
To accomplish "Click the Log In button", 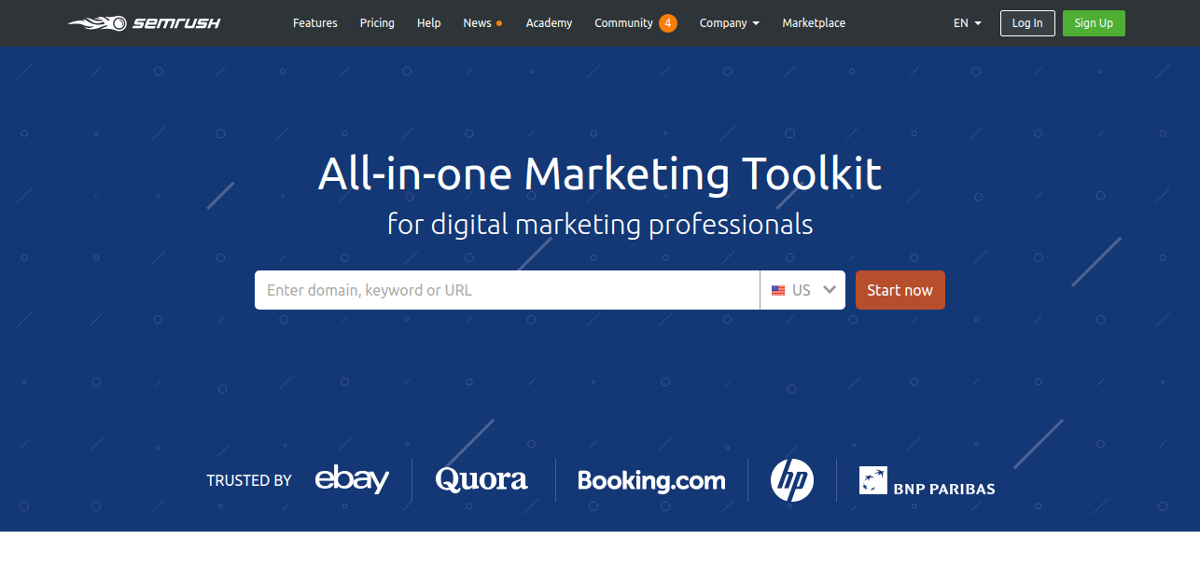I will click(1027, 23).
